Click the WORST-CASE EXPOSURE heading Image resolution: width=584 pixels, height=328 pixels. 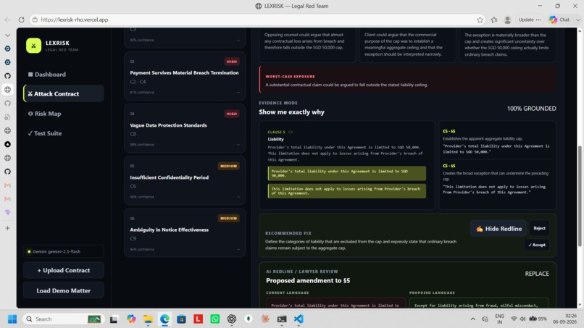290,76
